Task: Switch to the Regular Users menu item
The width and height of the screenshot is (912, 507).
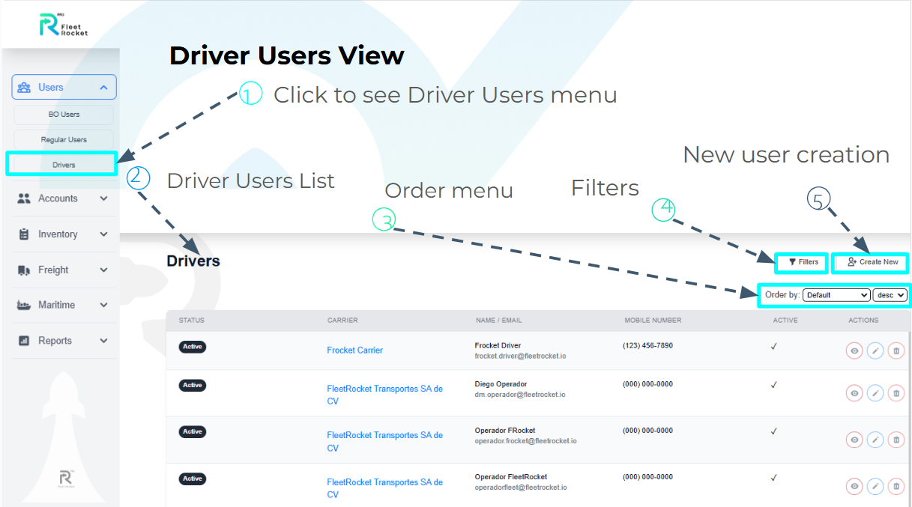Action: pos(62,139)
